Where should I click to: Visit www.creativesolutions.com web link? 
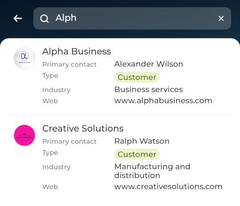(168, 187)
